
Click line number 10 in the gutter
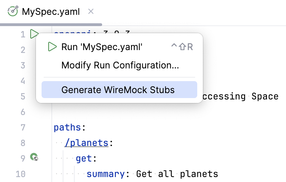(20, 174)
